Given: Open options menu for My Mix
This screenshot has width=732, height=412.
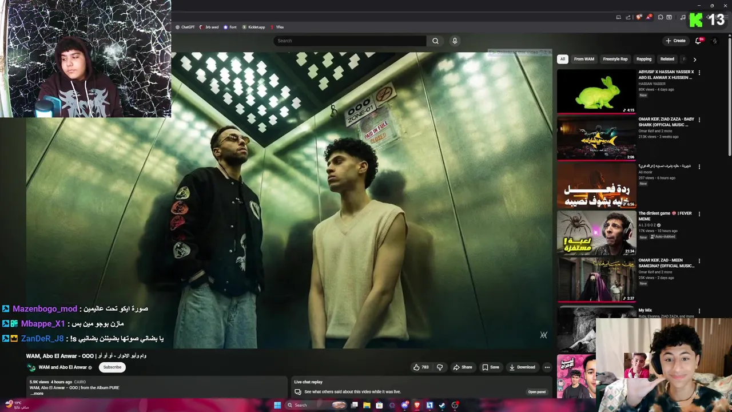Looking at the screenshot, I should point(699,311).
